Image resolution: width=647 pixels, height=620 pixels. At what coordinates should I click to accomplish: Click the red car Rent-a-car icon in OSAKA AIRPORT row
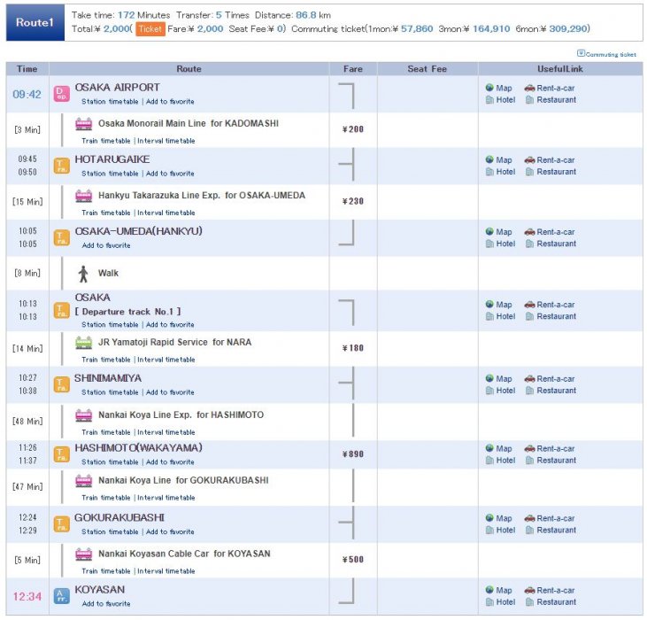pos(530,88)
